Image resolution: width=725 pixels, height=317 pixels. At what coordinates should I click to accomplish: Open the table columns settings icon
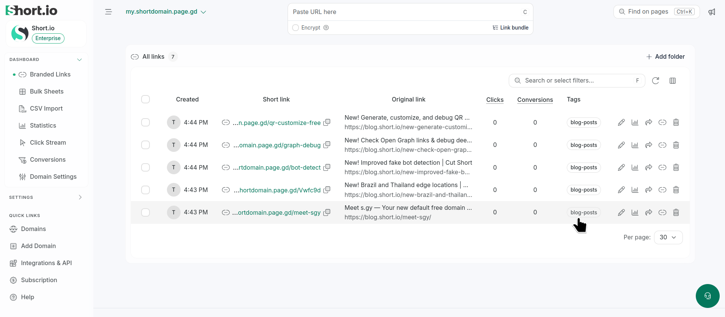coord(673,81)
